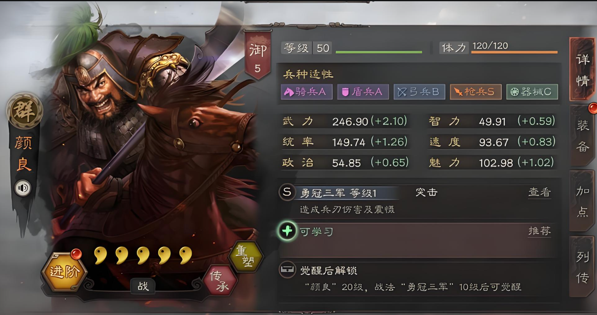
Task: Click 查看 to view skill details
Action: (x=539, y=192)
